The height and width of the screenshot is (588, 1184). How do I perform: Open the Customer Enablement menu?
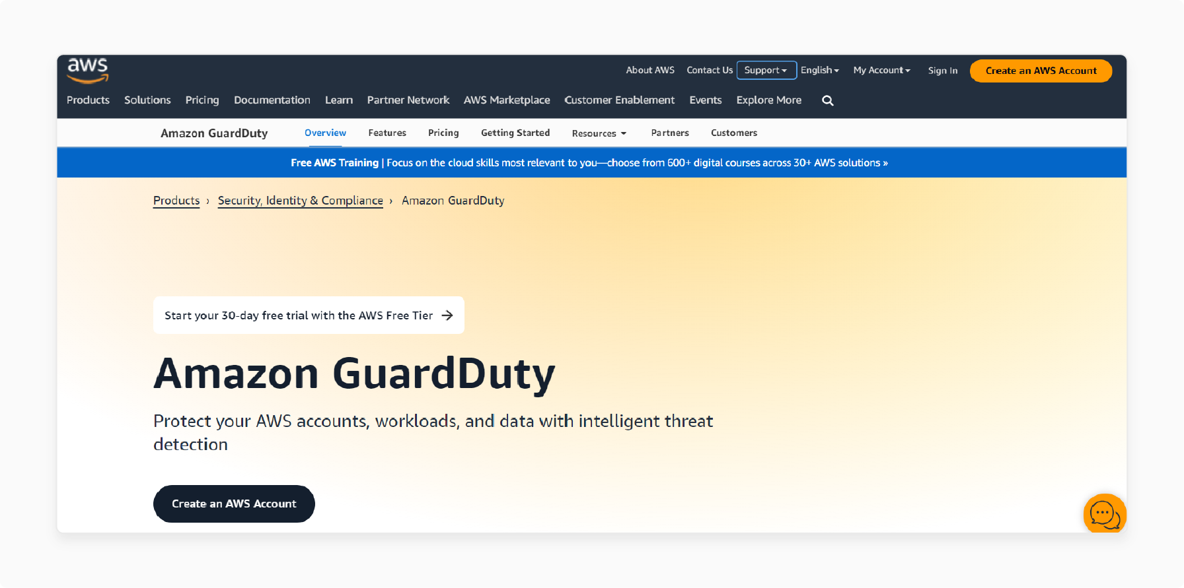tap(620, 100)
